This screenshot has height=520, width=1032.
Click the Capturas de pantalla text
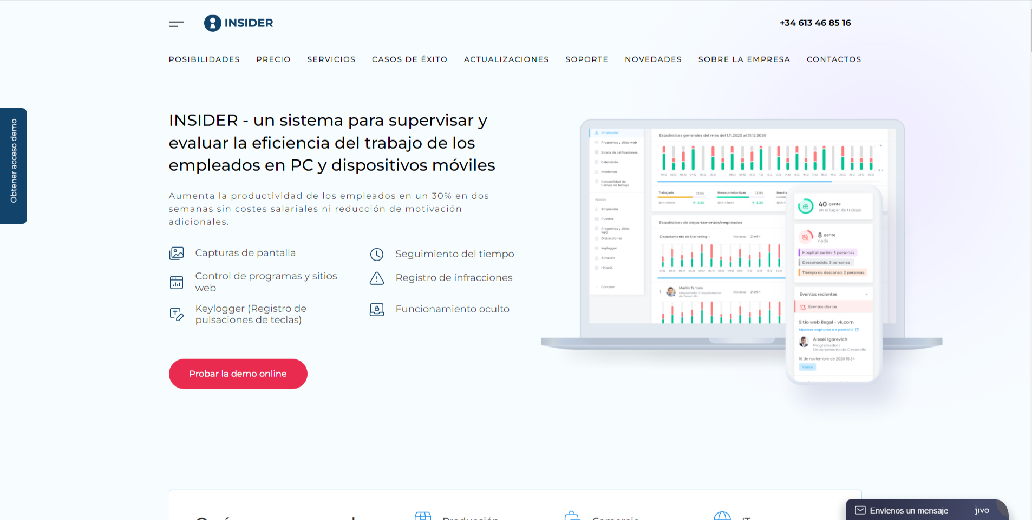[245, 253]
